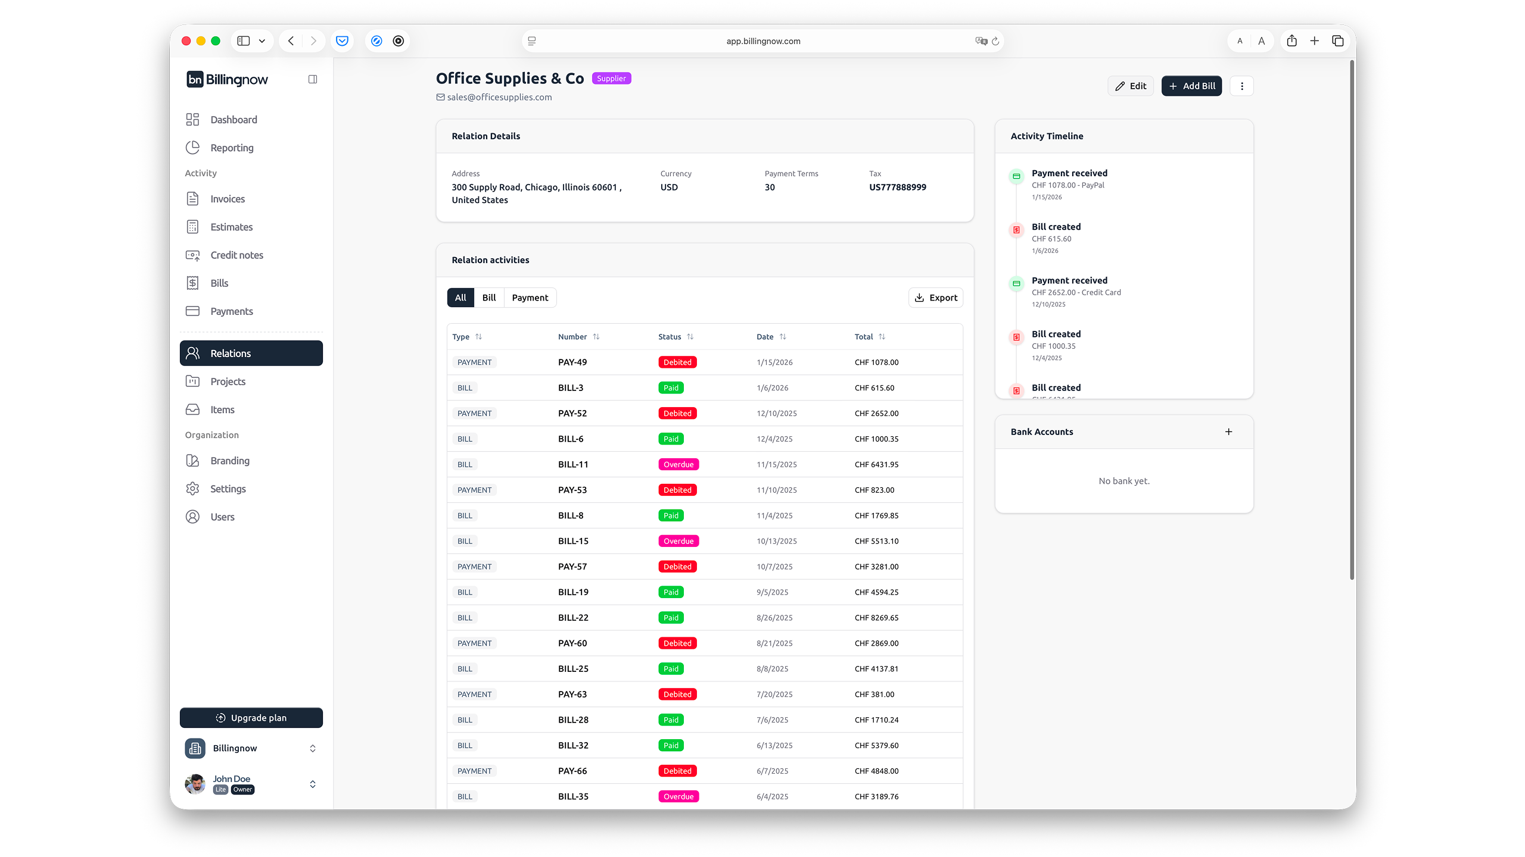
Task: Go to the Payments page
Action: coord(232,311)
